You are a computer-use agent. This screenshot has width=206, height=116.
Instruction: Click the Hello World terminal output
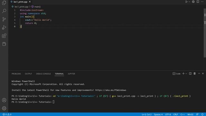click(x=19, y=99)
